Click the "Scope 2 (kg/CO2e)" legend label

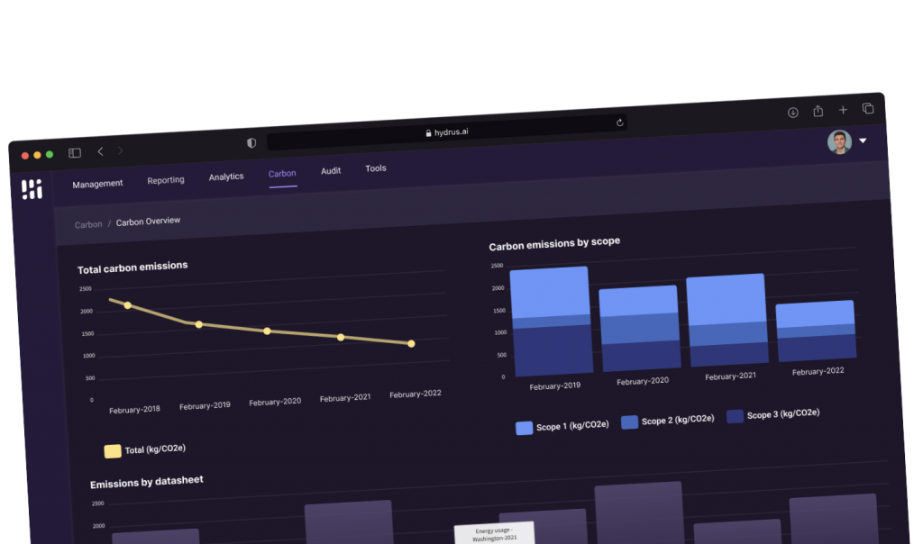click(x=678, y=420)
